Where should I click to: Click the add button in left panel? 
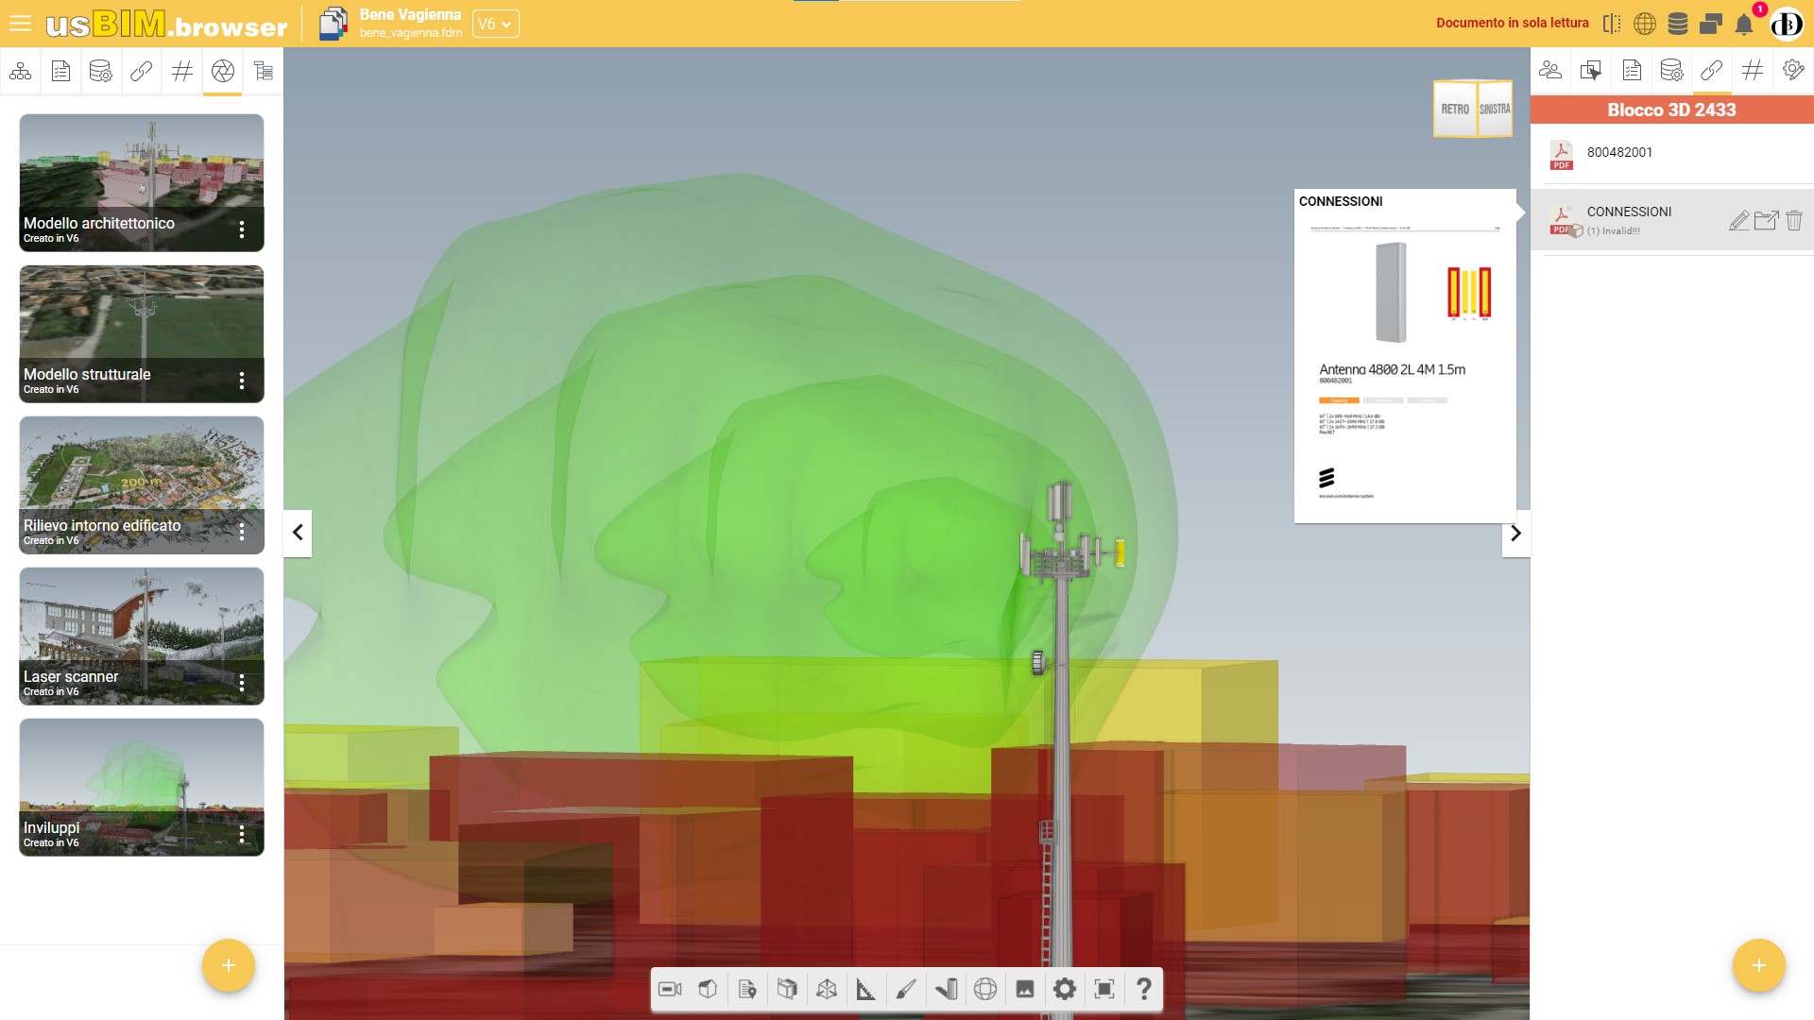(229, 965)
